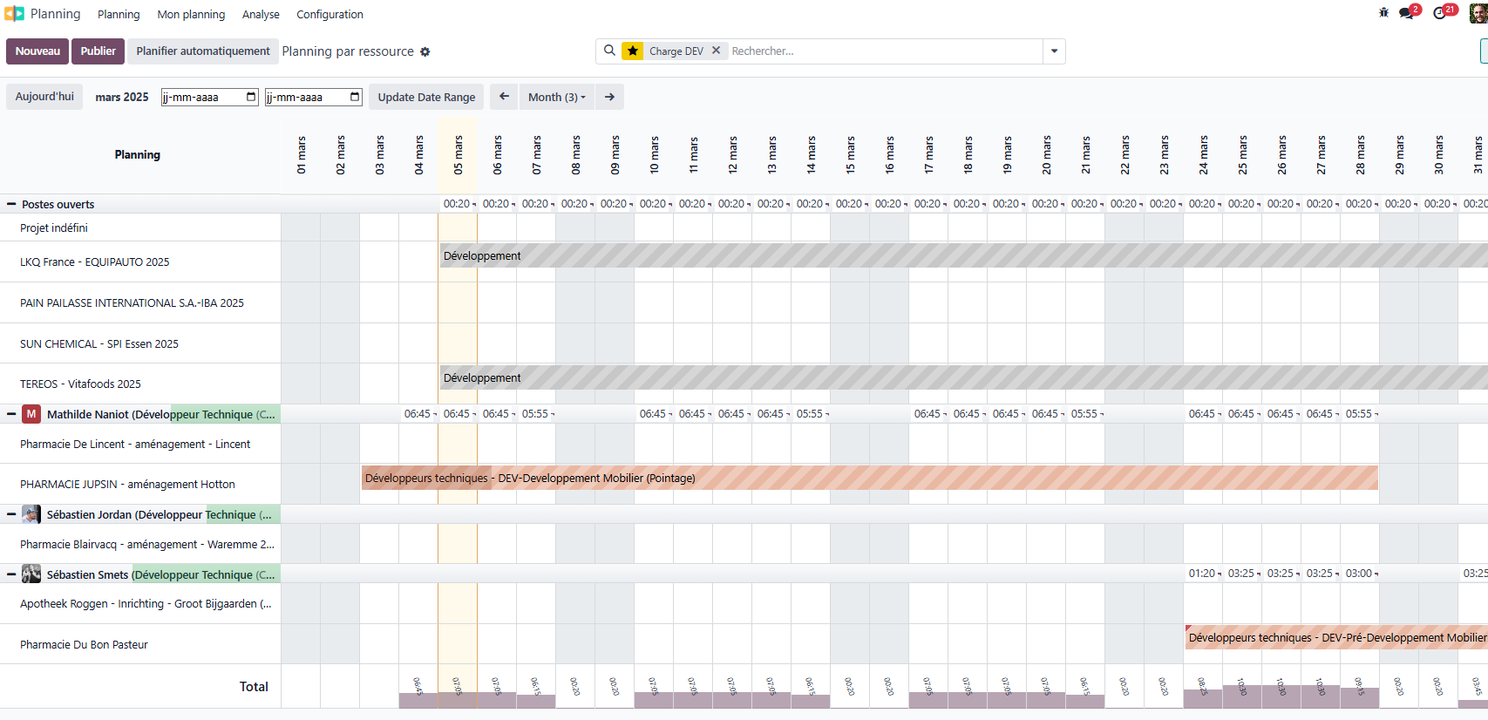The width and height of the screenshot is (1488, 720).
Task: Go to previous period arrow
Action: [504, 97]
